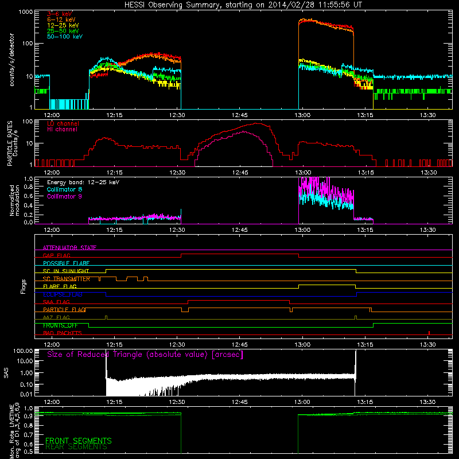Viewport: 459px width, 459px height.
Task: Select the 'Collimator 8' legend label
Action: pos(64,189)
